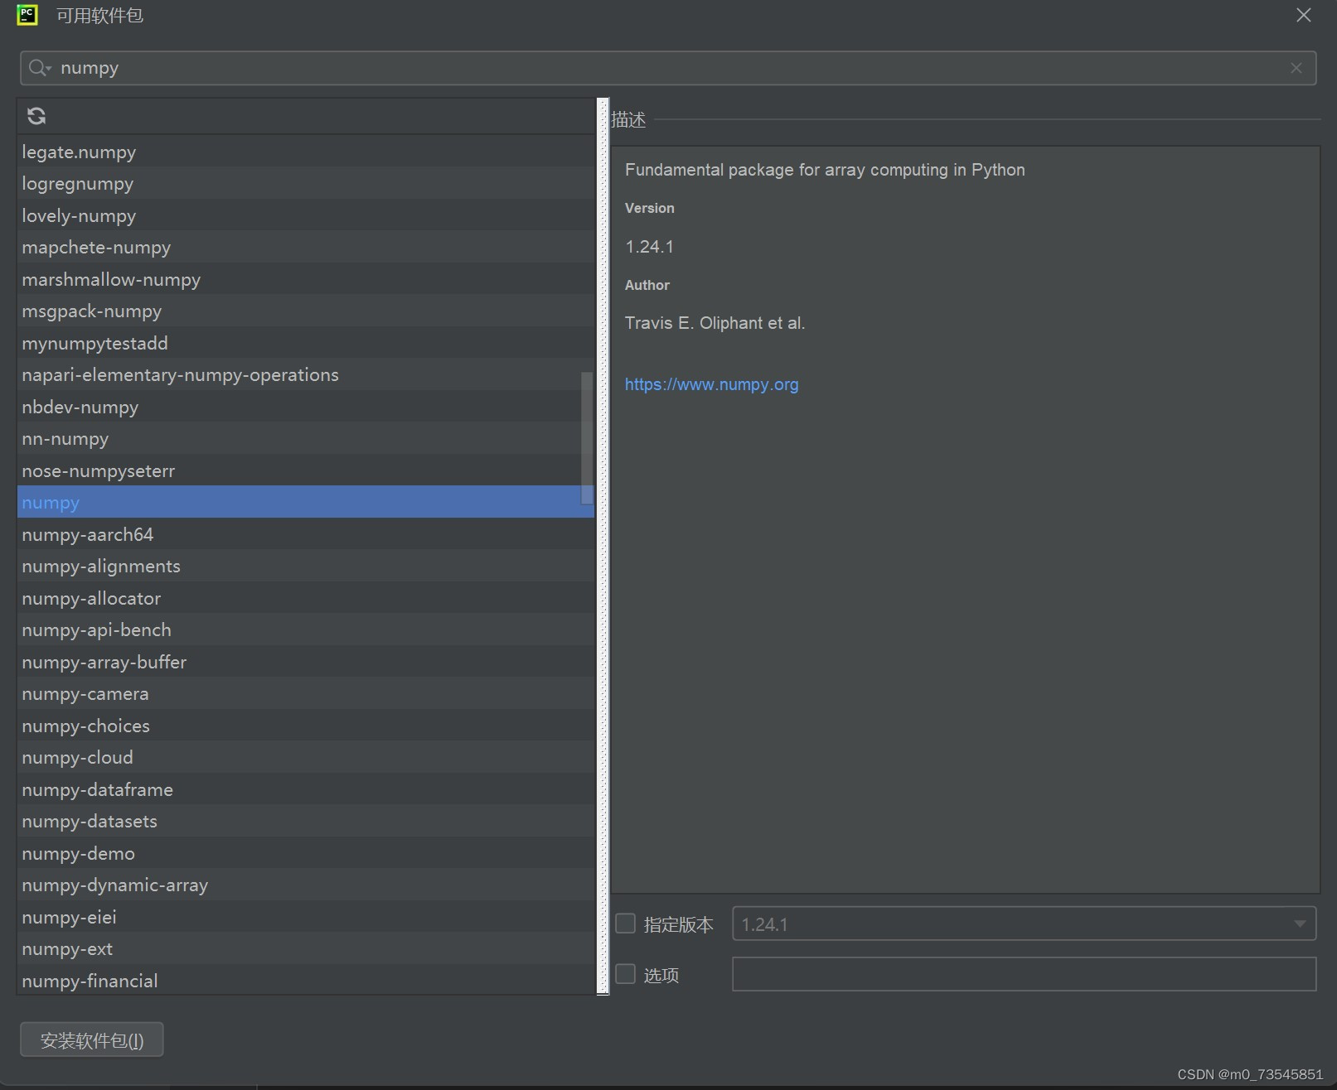This screenshot has height=1090, width=1337.
Task: Click the PyCharm logo icon
Action: (27, 15)
